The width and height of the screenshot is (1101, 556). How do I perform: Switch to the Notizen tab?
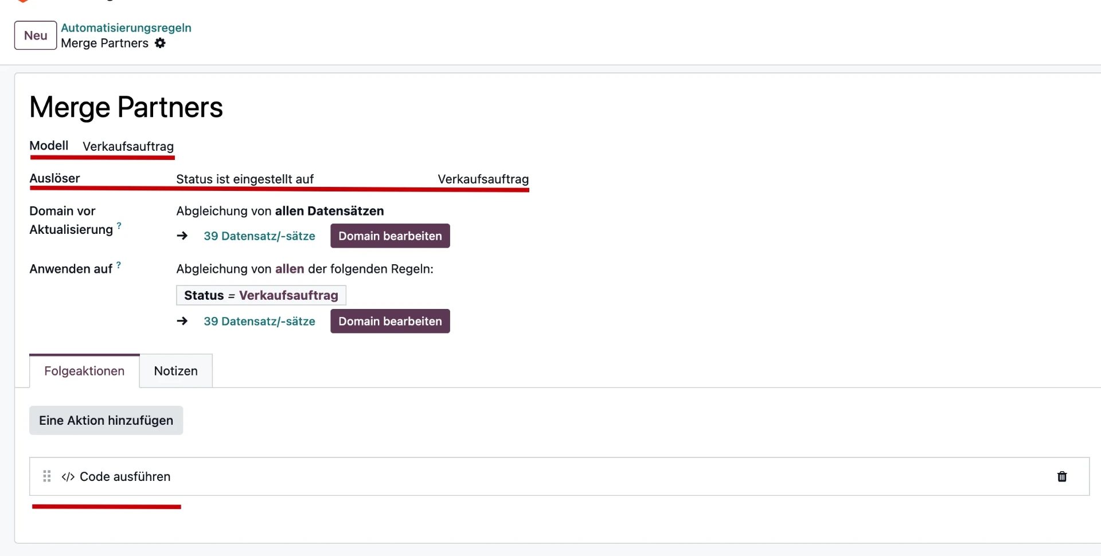click(175, 371)
